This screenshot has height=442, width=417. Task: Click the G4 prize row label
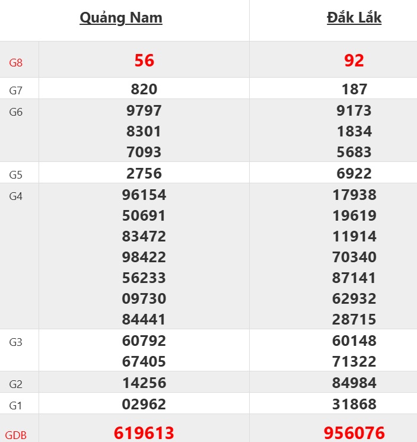(x=15, y=196)
